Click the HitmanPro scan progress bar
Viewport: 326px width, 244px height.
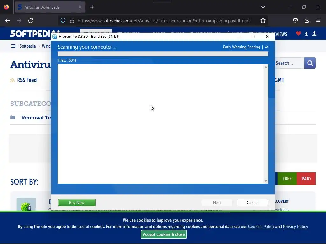(x=163, y=54)
